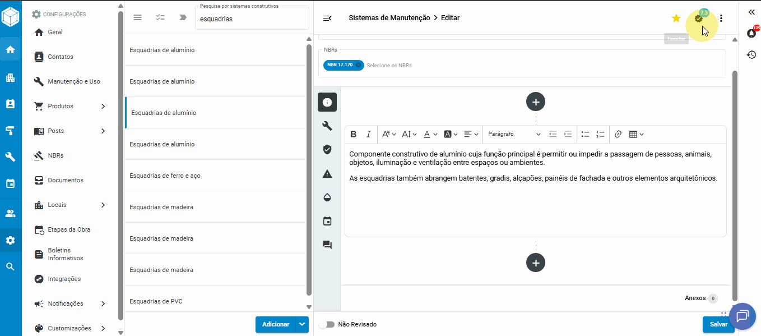The width and height of the screenshot is (761, 336).
Task: Open Manutenção e Uso menu item
Action: (73, 81)
